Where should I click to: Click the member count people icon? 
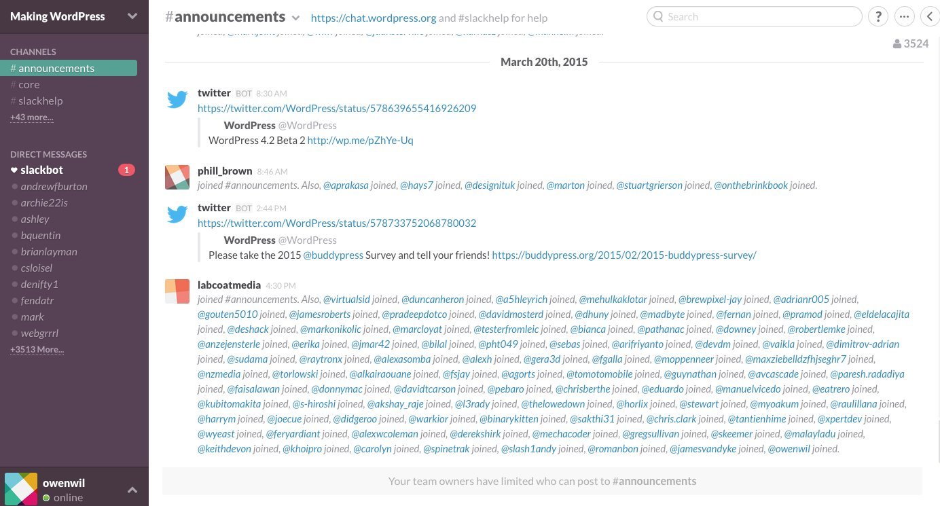[x=897, y=44]
